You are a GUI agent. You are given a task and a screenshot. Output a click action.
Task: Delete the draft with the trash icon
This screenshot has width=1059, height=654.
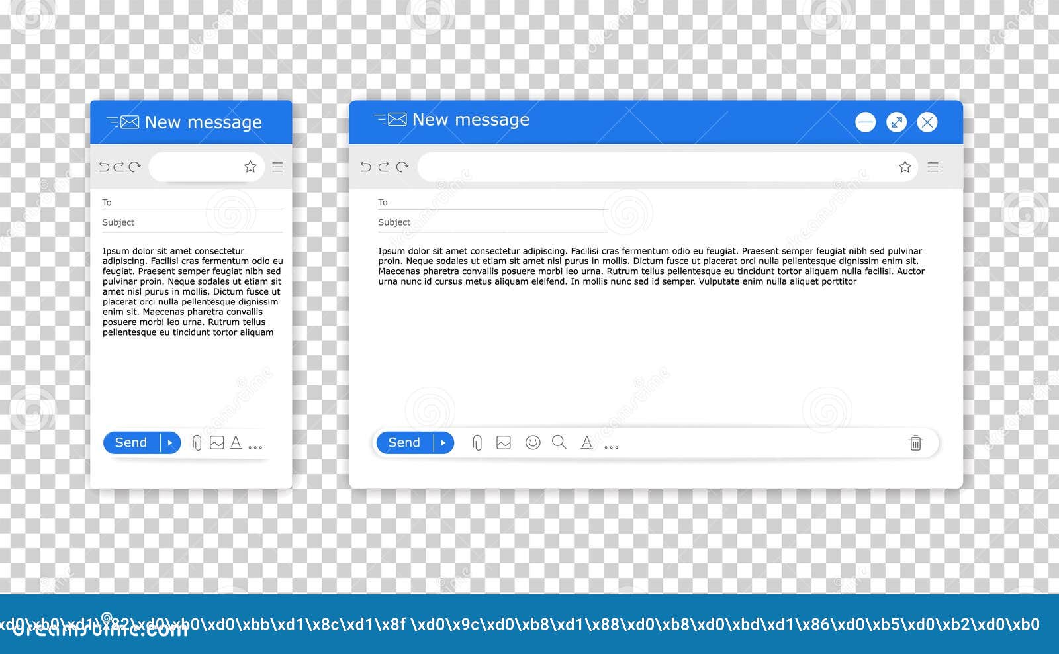click(916, 444)
